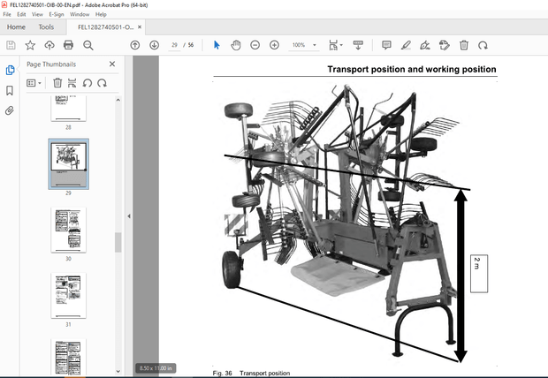
Task: Close the Page Thumbnails panel
Action: coord(112,64)
